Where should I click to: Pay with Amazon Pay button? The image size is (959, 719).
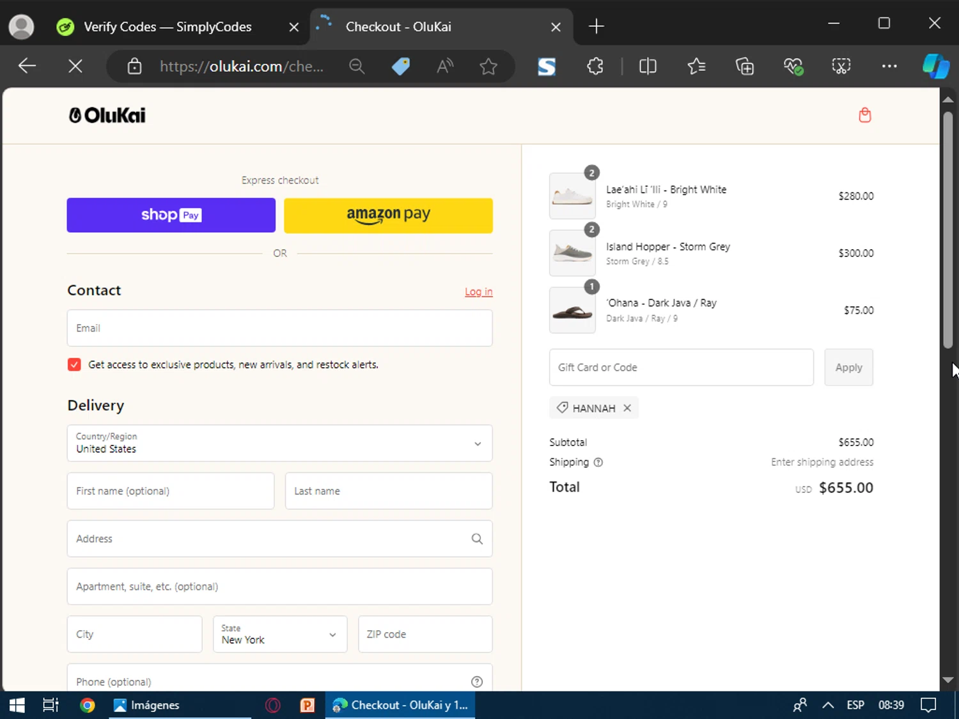[x=388, y=215]
